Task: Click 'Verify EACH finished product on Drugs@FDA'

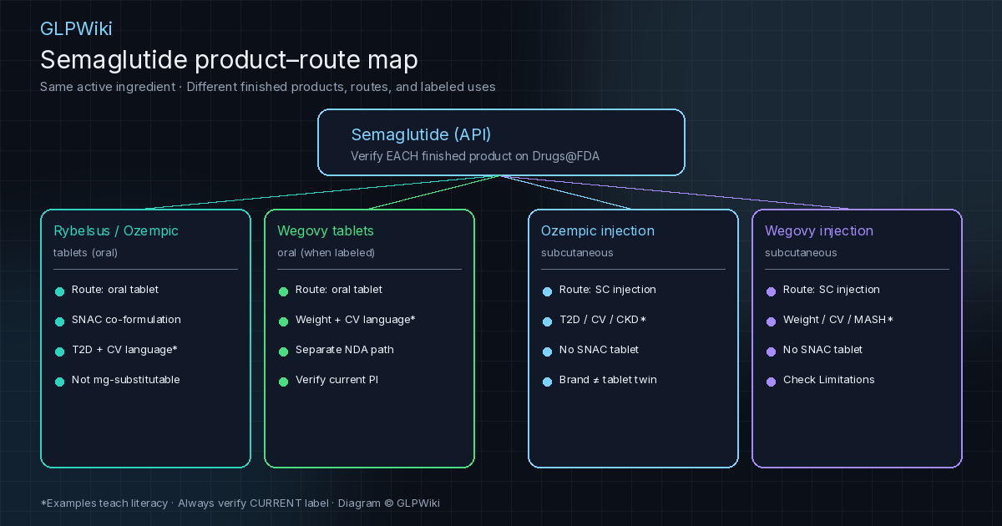Action: tap(475, 156)
